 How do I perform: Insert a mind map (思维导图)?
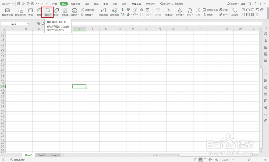click(88, 10)
